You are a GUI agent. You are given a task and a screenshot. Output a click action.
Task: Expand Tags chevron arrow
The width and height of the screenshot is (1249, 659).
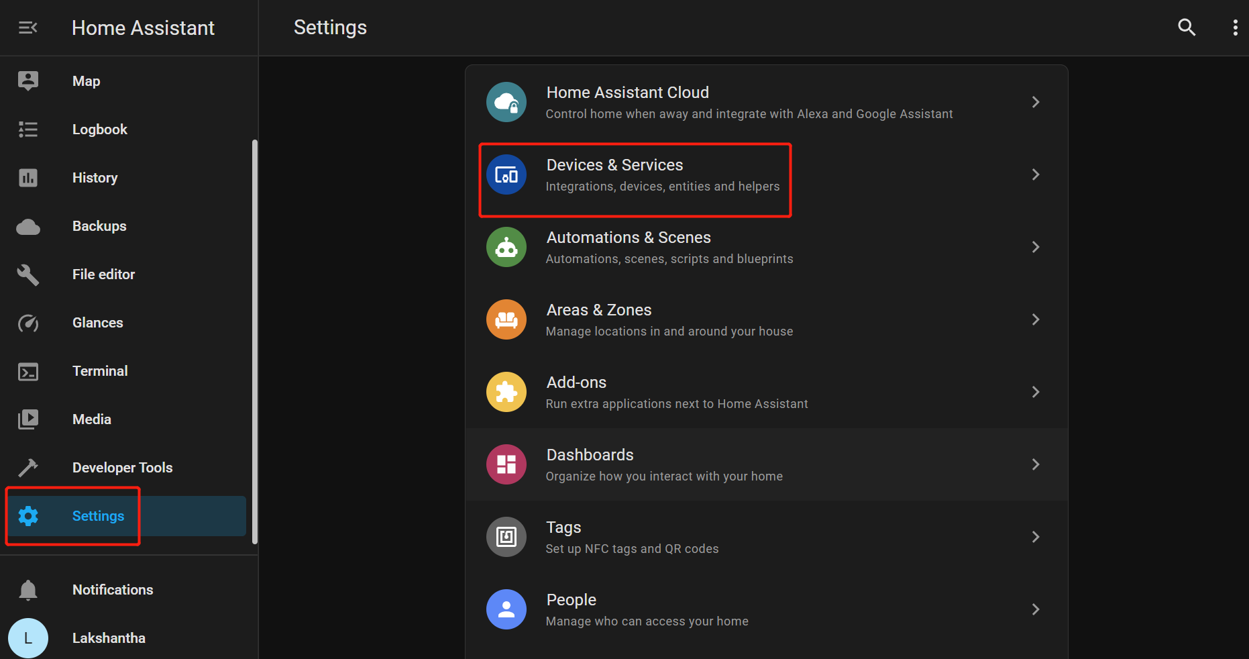tap(1036, 537)
